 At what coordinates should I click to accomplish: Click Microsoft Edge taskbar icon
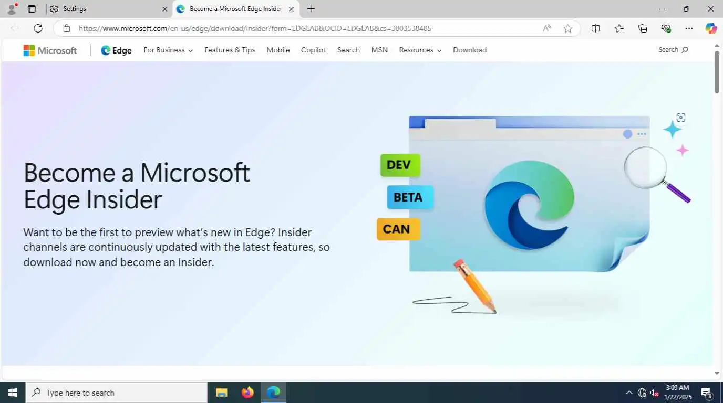(x=273, y=393)
